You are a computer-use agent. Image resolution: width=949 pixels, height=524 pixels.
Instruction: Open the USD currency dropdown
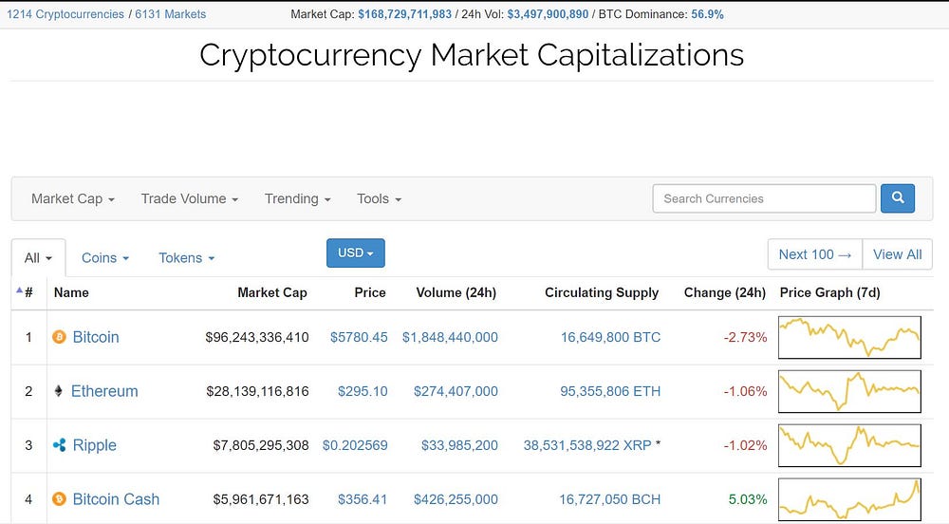click(355, 253)
